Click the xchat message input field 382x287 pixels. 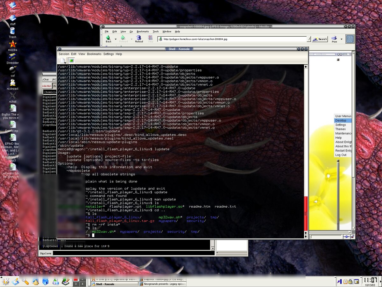(134, 254)
